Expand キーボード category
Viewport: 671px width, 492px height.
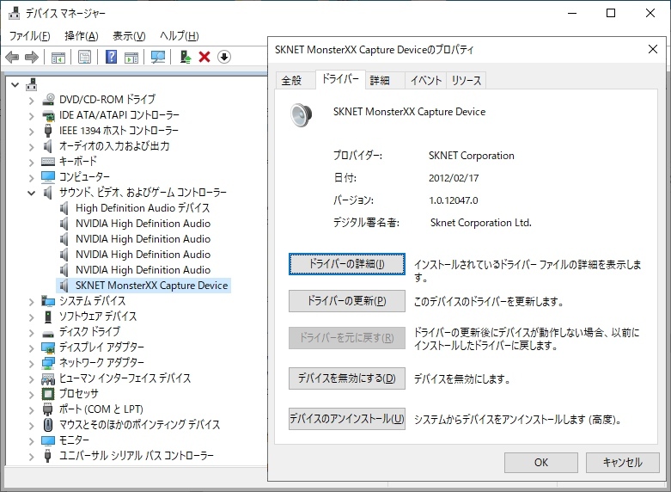click(31, 163)
